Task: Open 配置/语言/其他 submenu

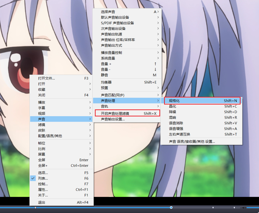Action: (62, 136)
